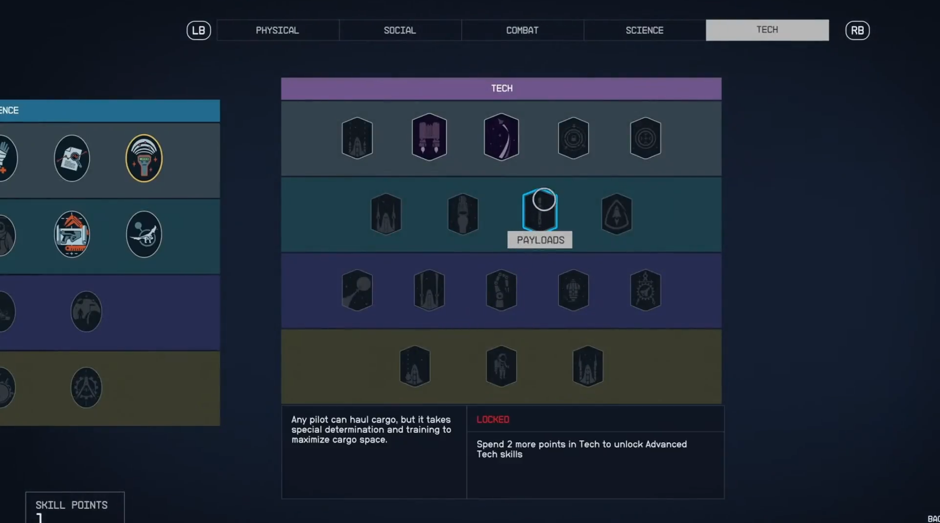The image size is (940, 523).
Task: Click the 'Spend 2 more points in Tech' message
Action: [x=581, y=449]
